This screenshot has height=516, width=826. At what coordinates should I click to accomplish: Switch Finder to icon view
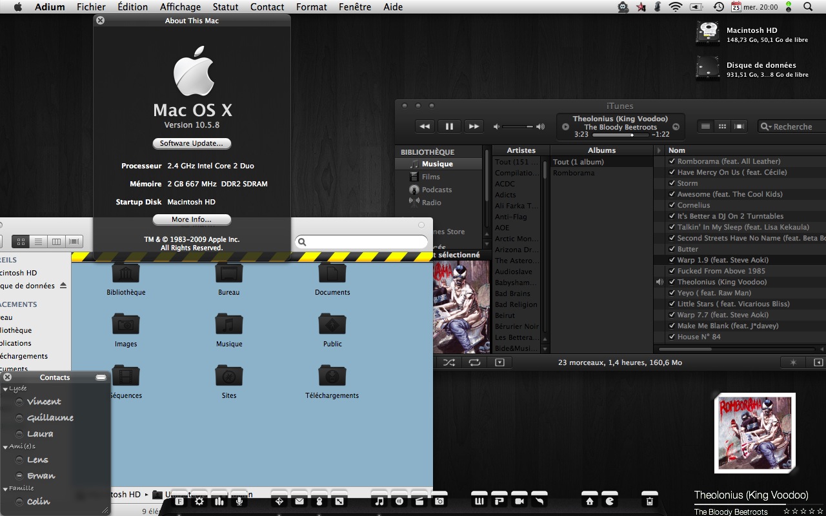pos(21,241)
